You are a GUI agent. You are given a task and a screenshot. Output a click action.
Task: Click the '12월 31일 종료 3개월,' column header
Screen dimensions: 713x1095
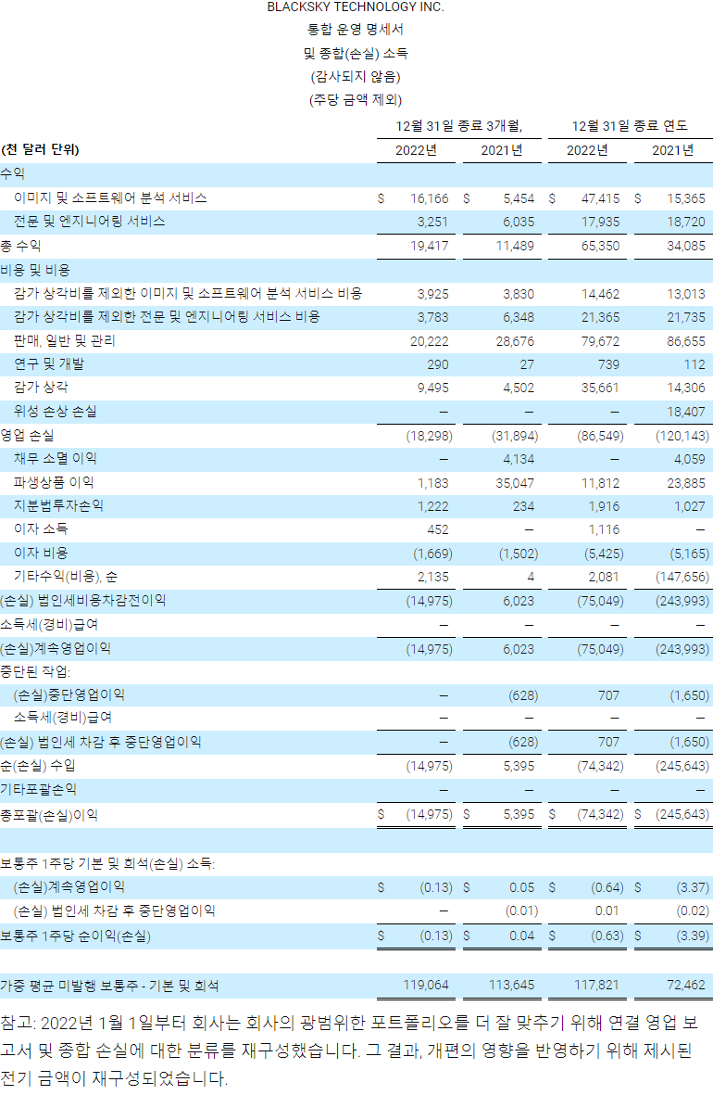tap(459, 126)
